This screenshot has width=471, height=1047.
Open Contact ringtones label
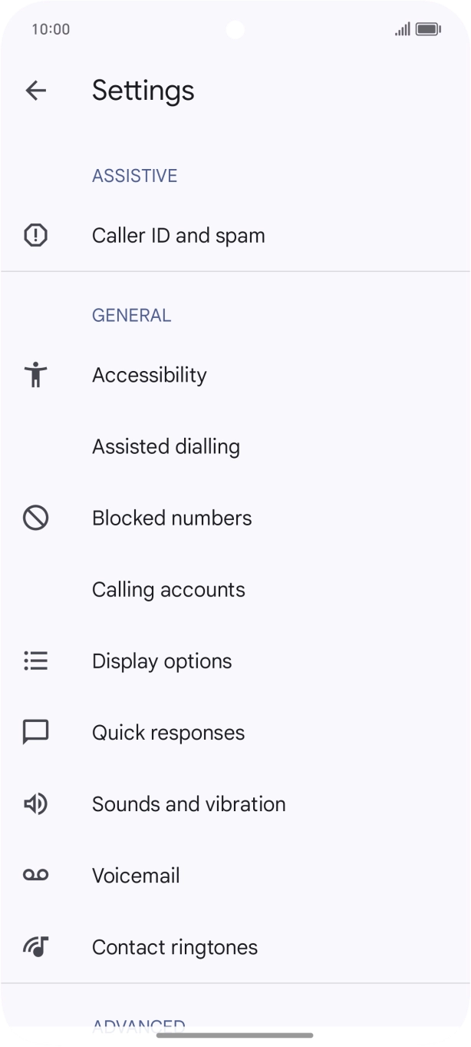click(x=175, y=946)
